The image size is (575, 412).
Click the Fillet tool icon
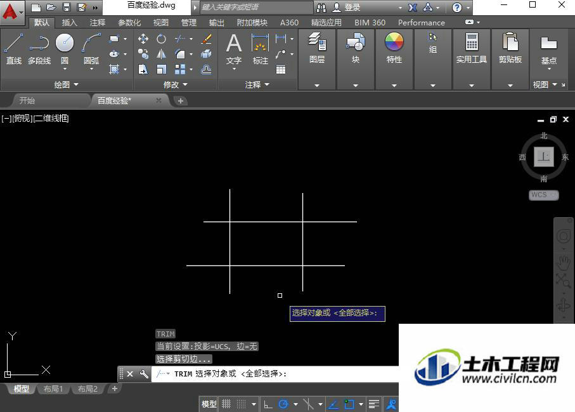[180, 54]
